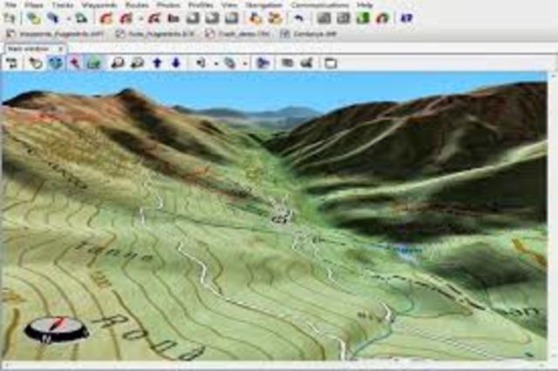Click the window frame icon in map toolbar

point(330,64)
